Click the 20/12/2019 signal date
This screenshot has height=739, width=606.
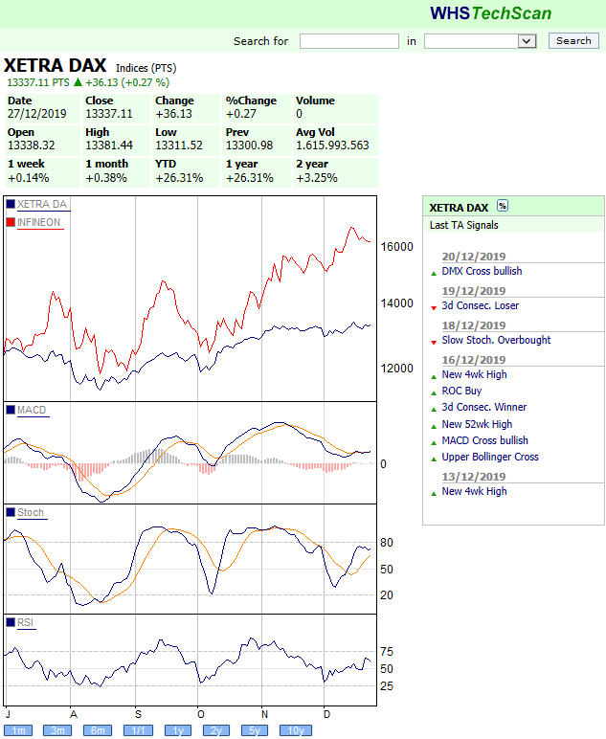[x=474, y=257]
